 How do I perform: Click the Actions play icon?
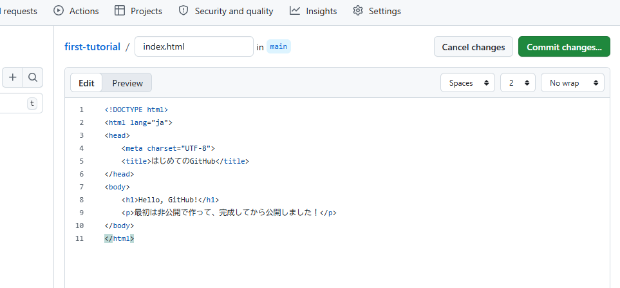[x=59, y=11]
